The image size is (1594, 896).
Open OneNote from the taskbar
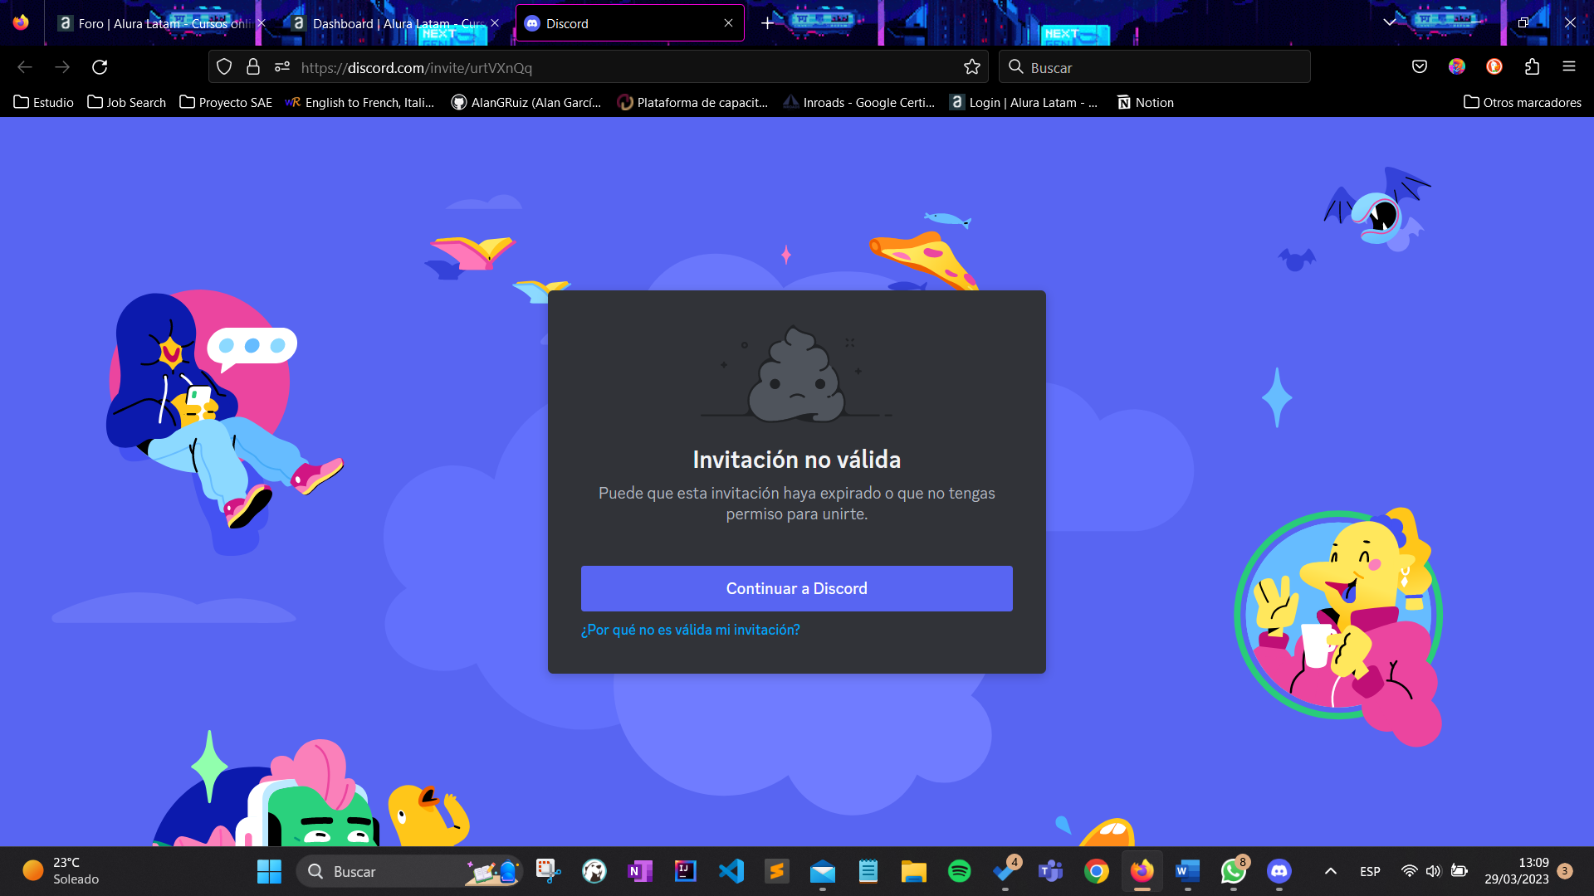[x=640, y=871]
